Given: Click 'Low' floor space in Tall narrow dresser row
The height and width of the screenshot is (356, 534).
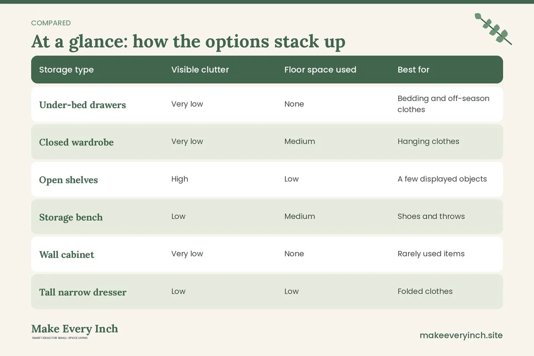Looking at the screenshot, I should tap(291, 291).
